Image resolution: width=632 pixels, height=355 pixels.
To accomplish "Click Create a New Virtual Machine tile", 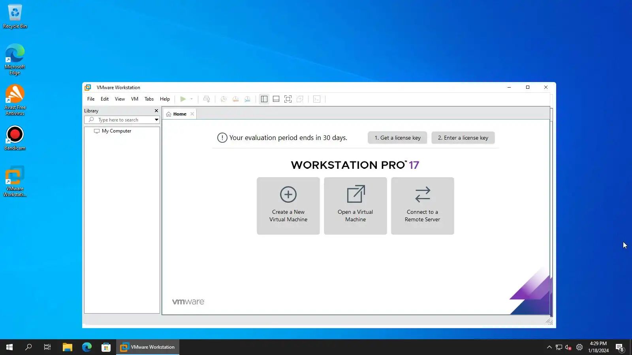I will point(288,206).
